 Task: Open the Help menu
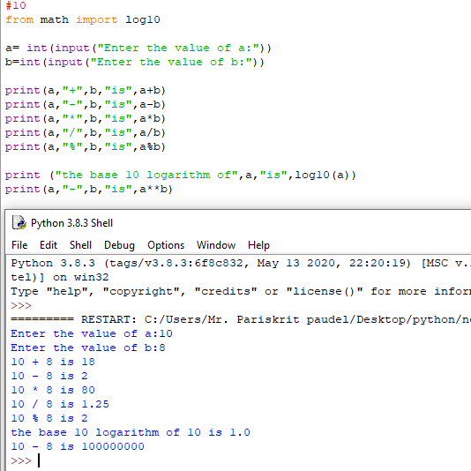[258, 245]
